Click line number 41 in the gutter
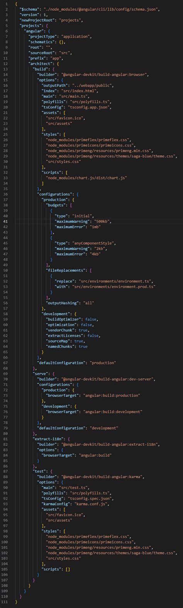The height and width of the screenshot is (608, 183). 5,221
